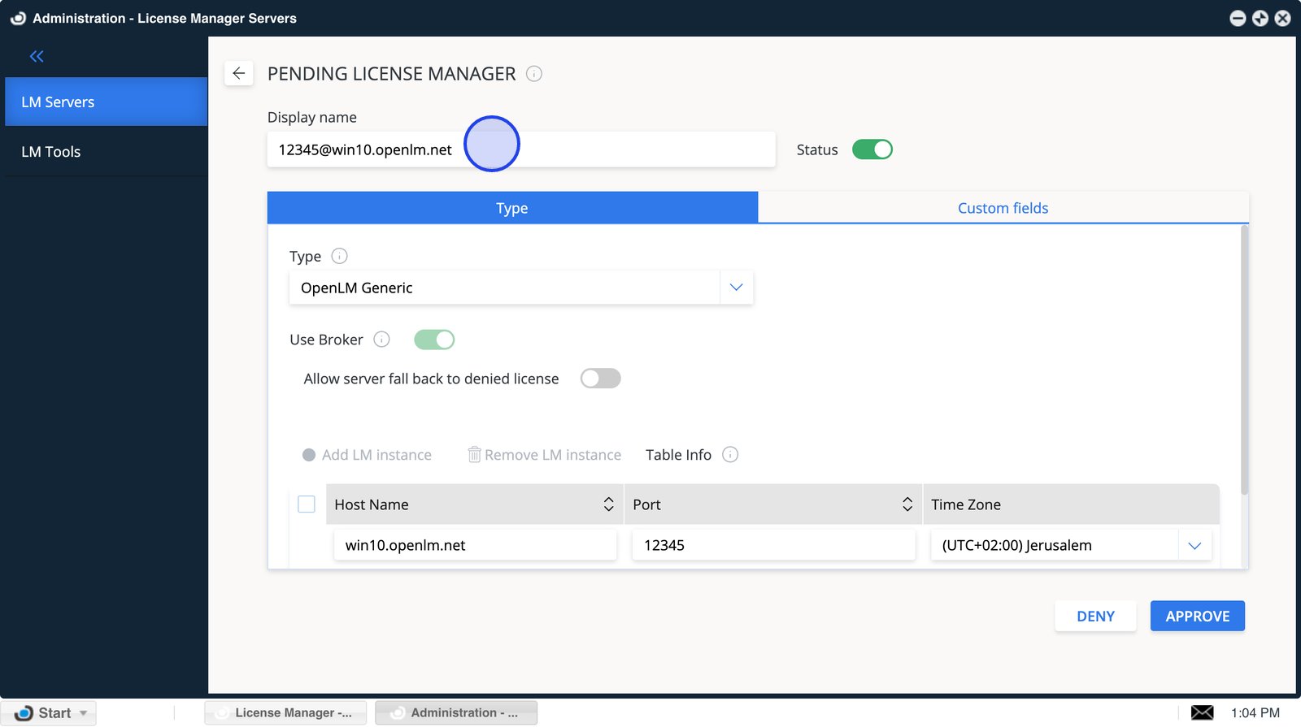Click info icon beside Pending License Manager
The width and height of the screenshot is (1301, 727).
(534, 74)
